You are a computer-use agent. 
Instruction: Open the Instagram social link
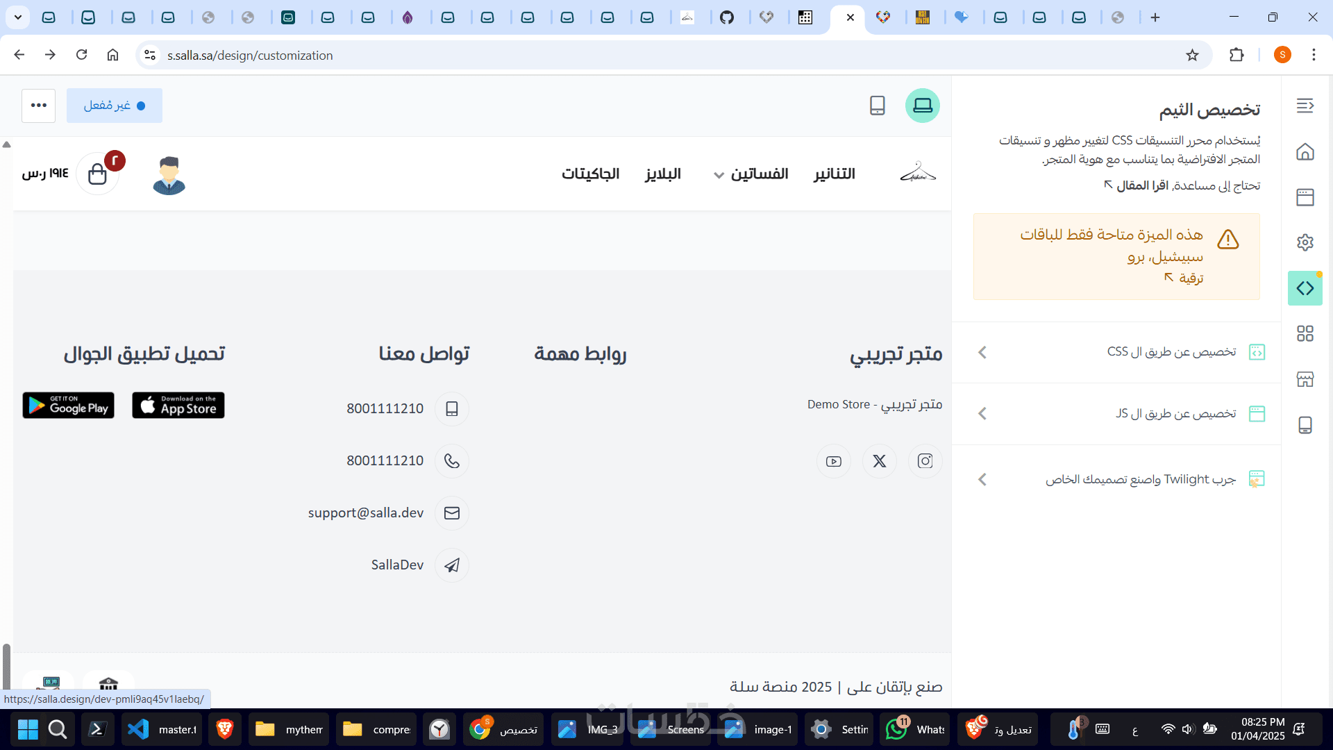925,461
